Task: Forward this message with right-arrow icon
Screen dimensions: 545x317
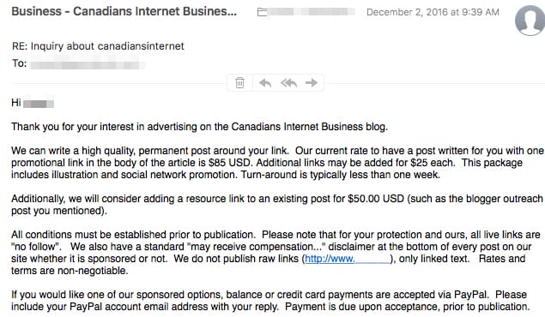Action: coord(312,82)
